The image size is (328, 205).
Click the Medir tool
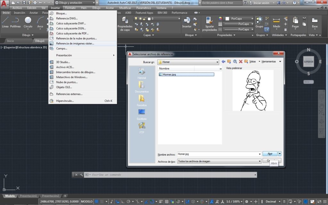276,22
